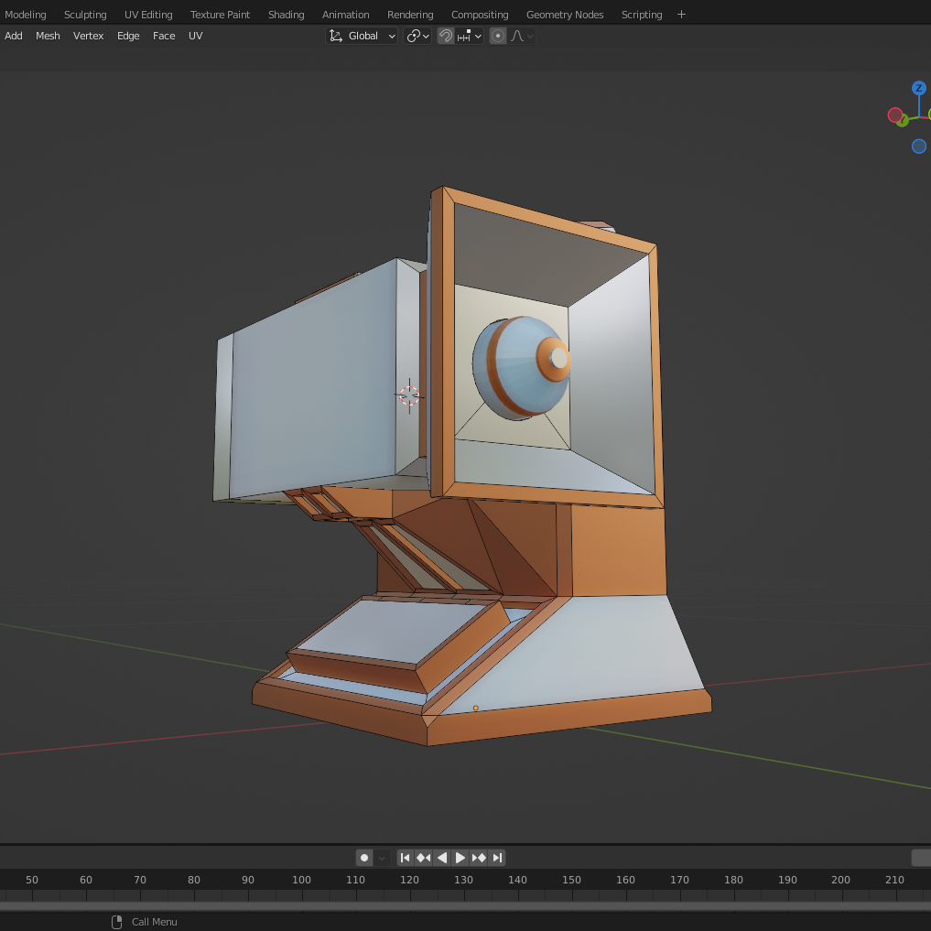The height and width of the screenshot is (931, 931).
Task: Click frame 130 on the timeline ruler
Action: (463, 880)
